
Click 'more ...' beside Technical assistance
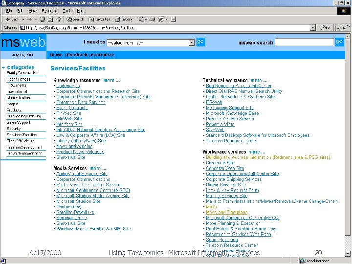tap(259, 80)
